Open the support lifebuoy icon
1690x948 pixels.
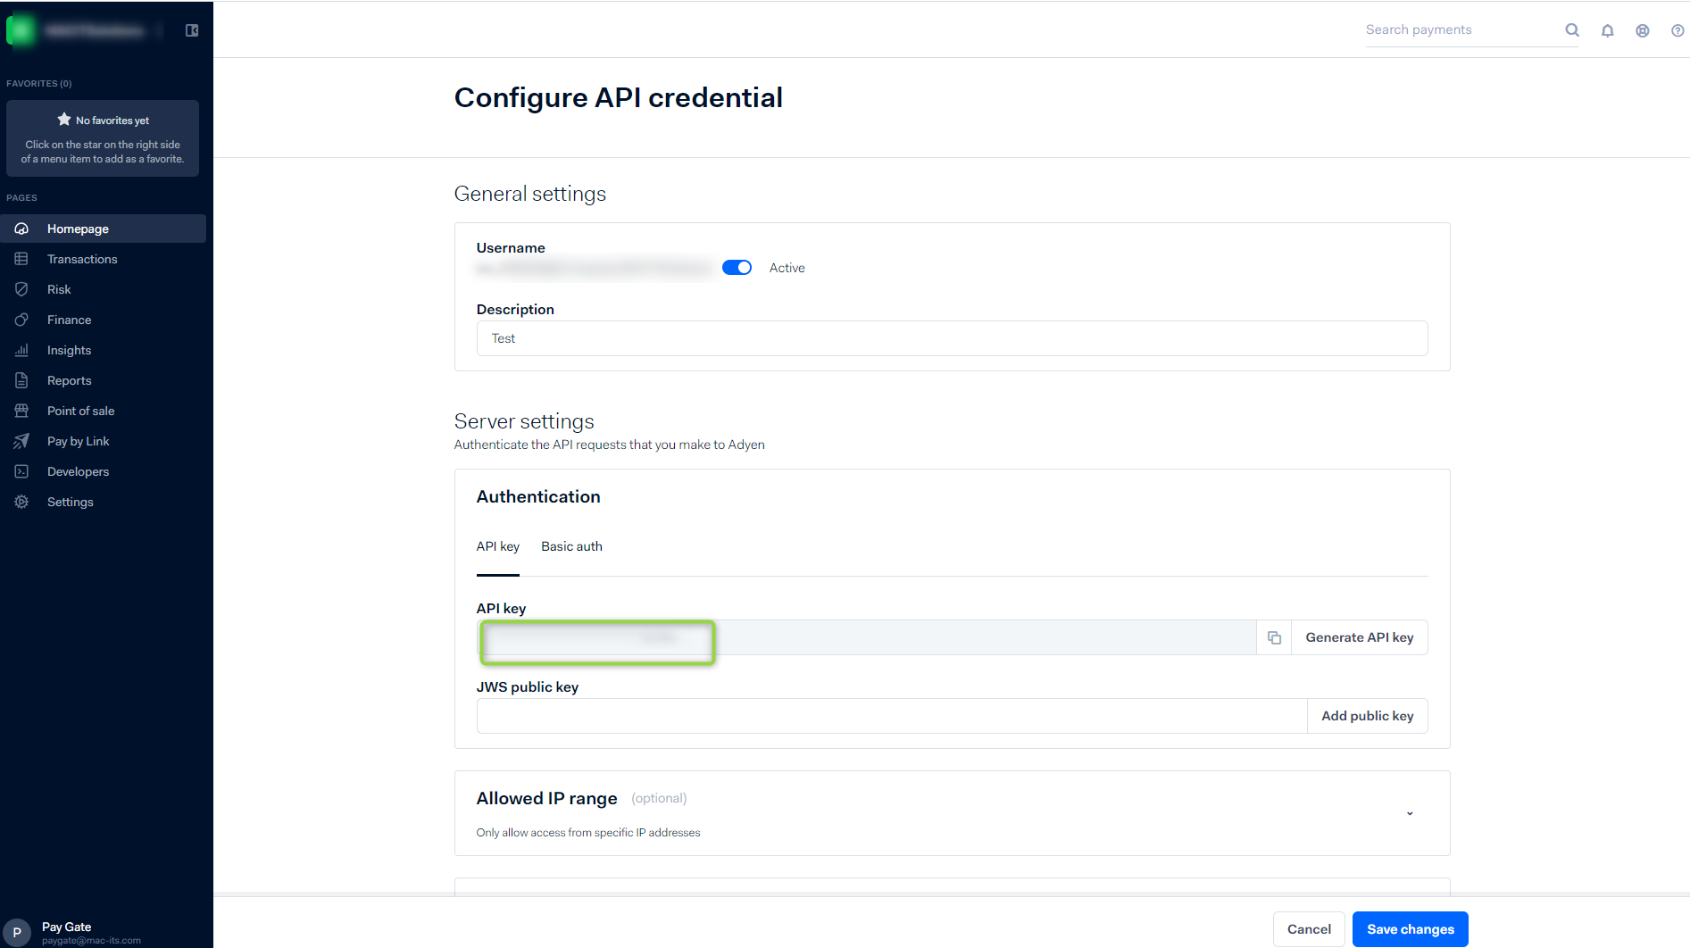pos(1642,30)
